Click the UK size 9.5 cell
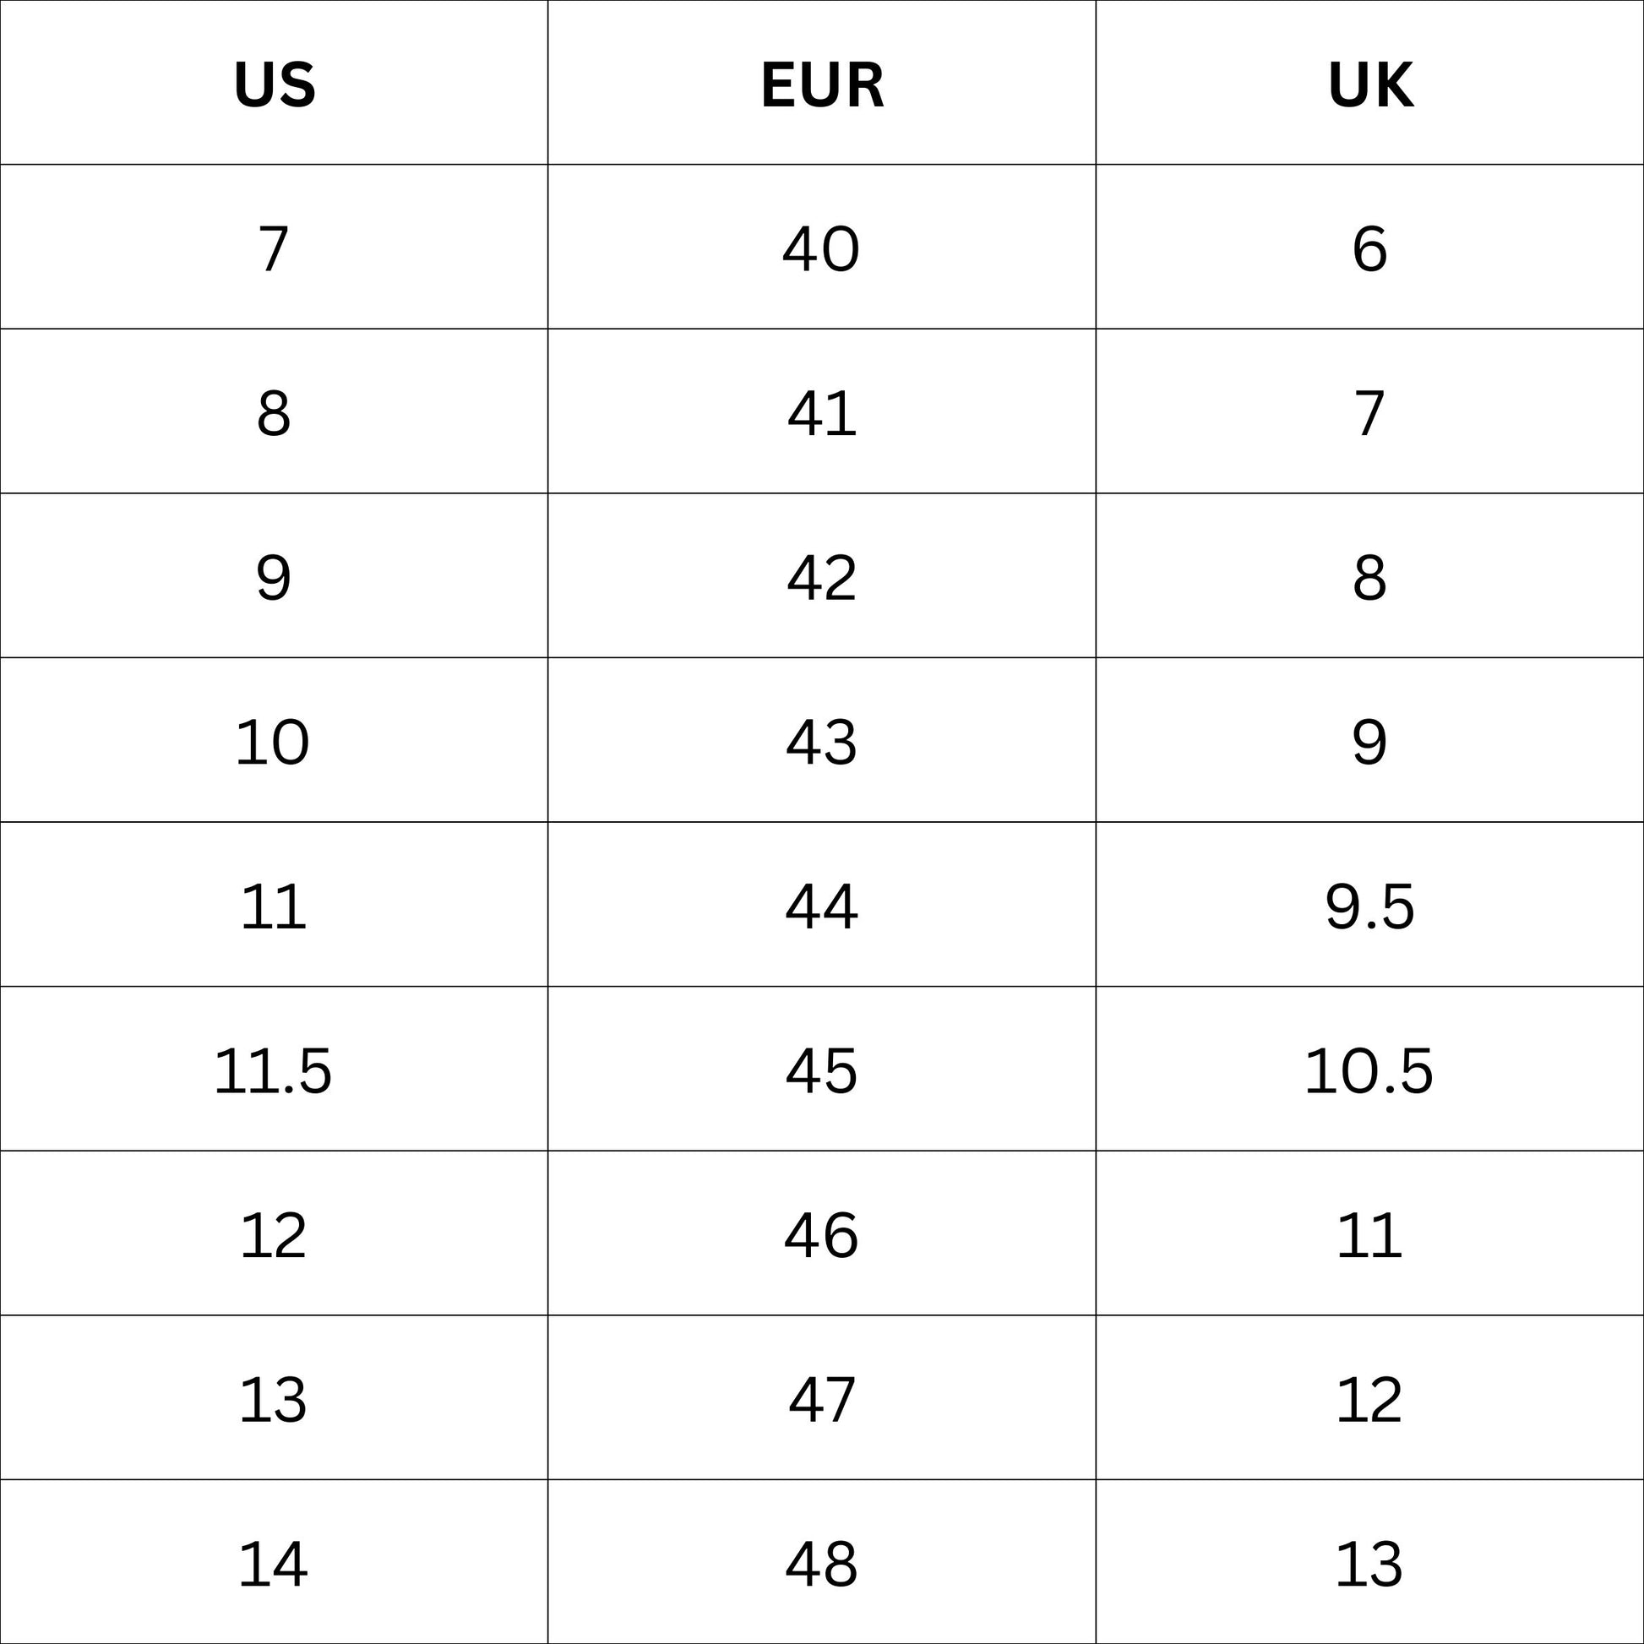1644x1644 pixels. click(1370, 906)
